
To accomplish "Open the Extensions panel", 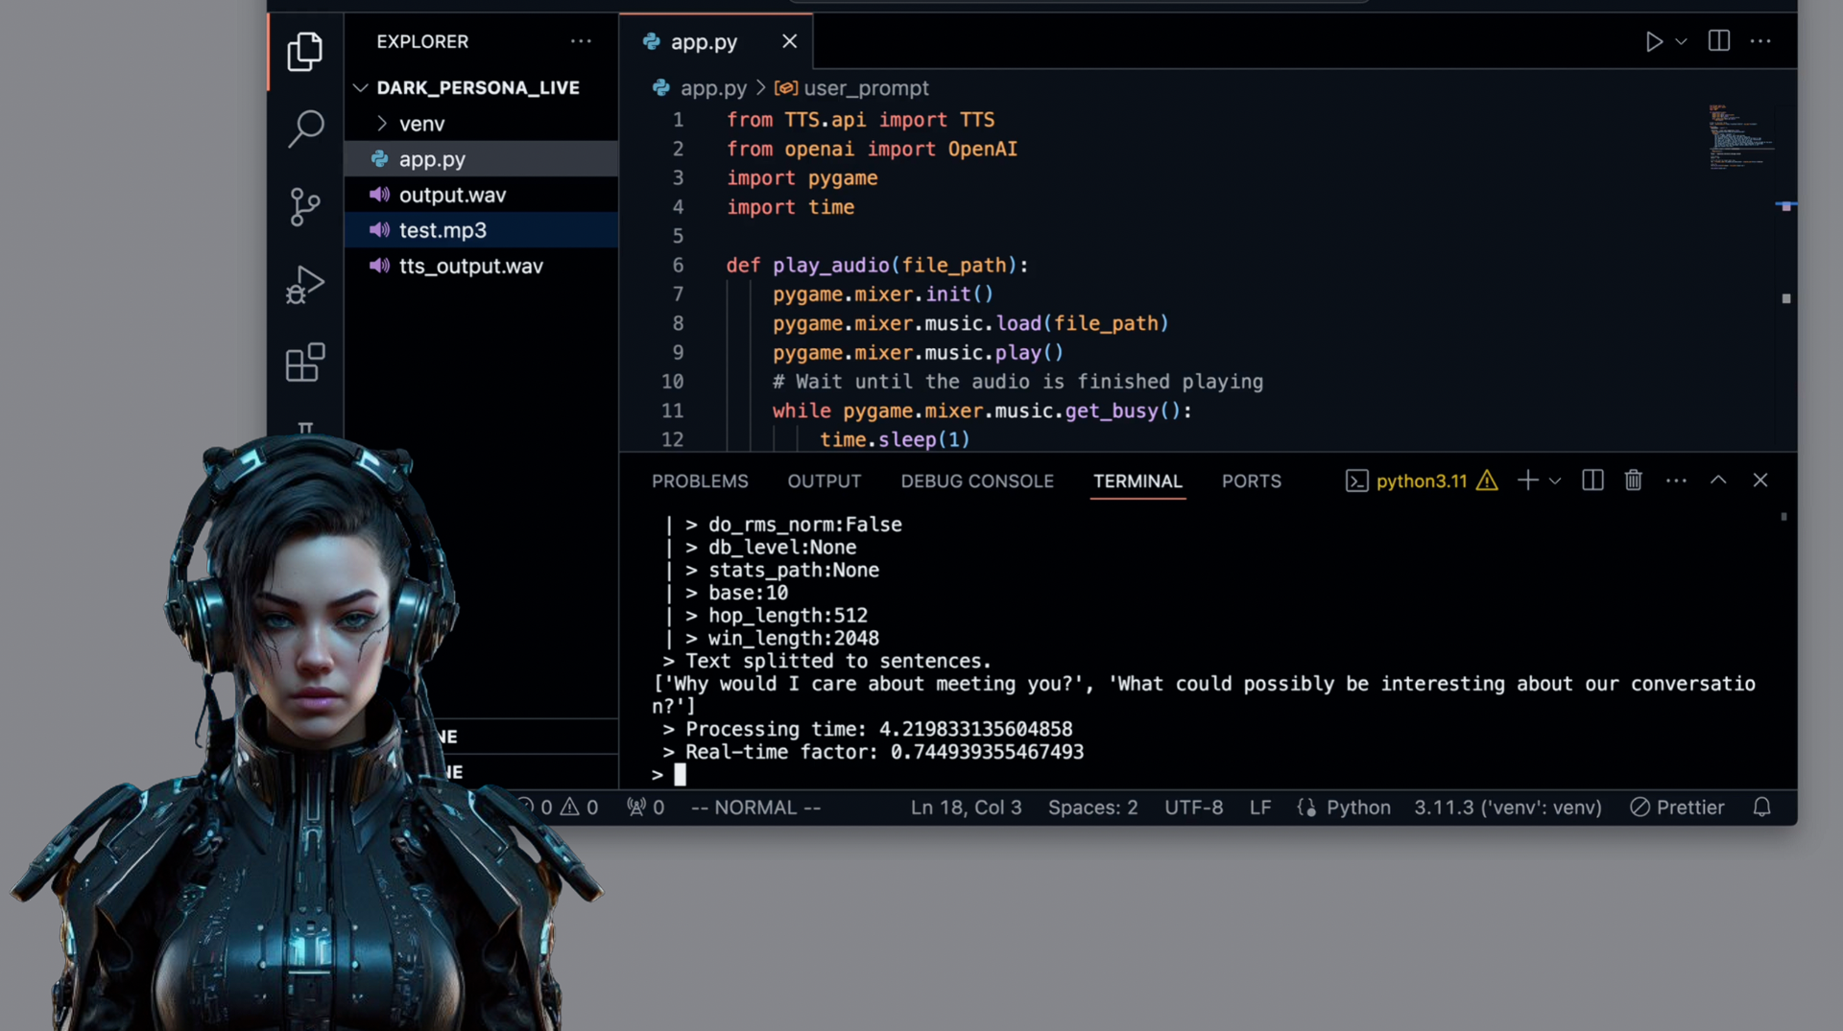I will coord(304,363).
